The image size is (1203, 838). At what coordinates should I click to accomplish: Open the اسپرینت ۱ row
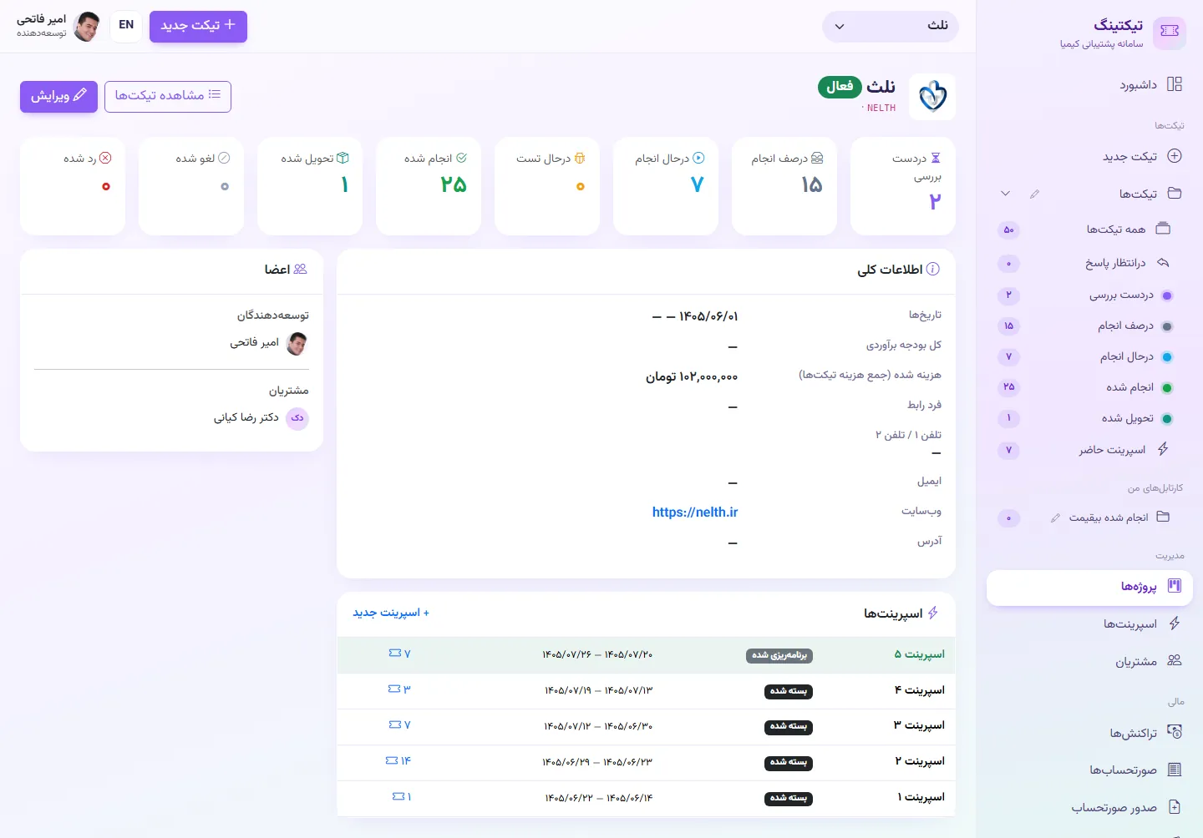point(646,798)
